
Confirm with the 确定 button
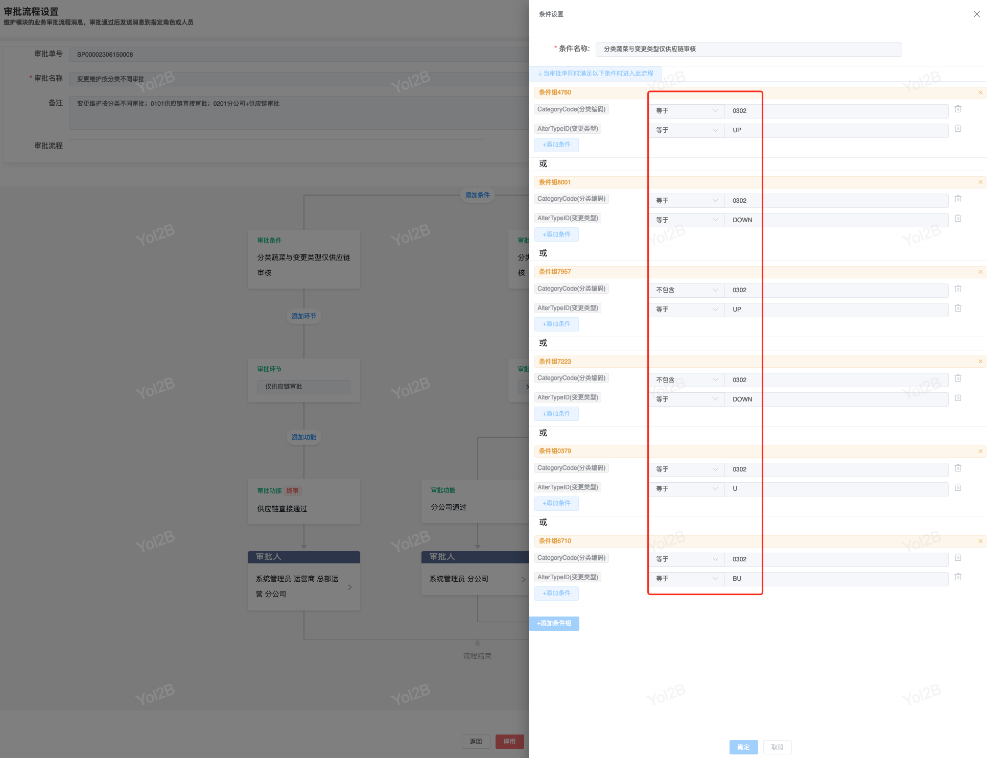pyautogui.click(x=743, y=747)
